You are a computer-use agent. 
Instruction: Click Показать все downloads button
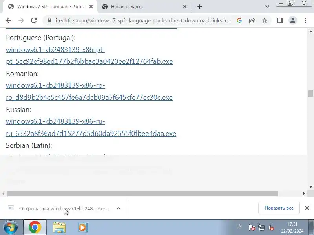(x=279, y=208)
